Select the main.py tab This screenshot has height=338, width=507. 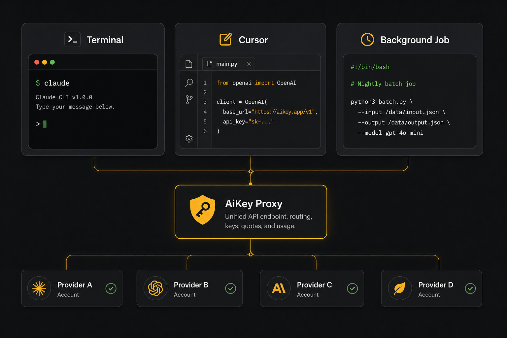(x=229, y=64)
